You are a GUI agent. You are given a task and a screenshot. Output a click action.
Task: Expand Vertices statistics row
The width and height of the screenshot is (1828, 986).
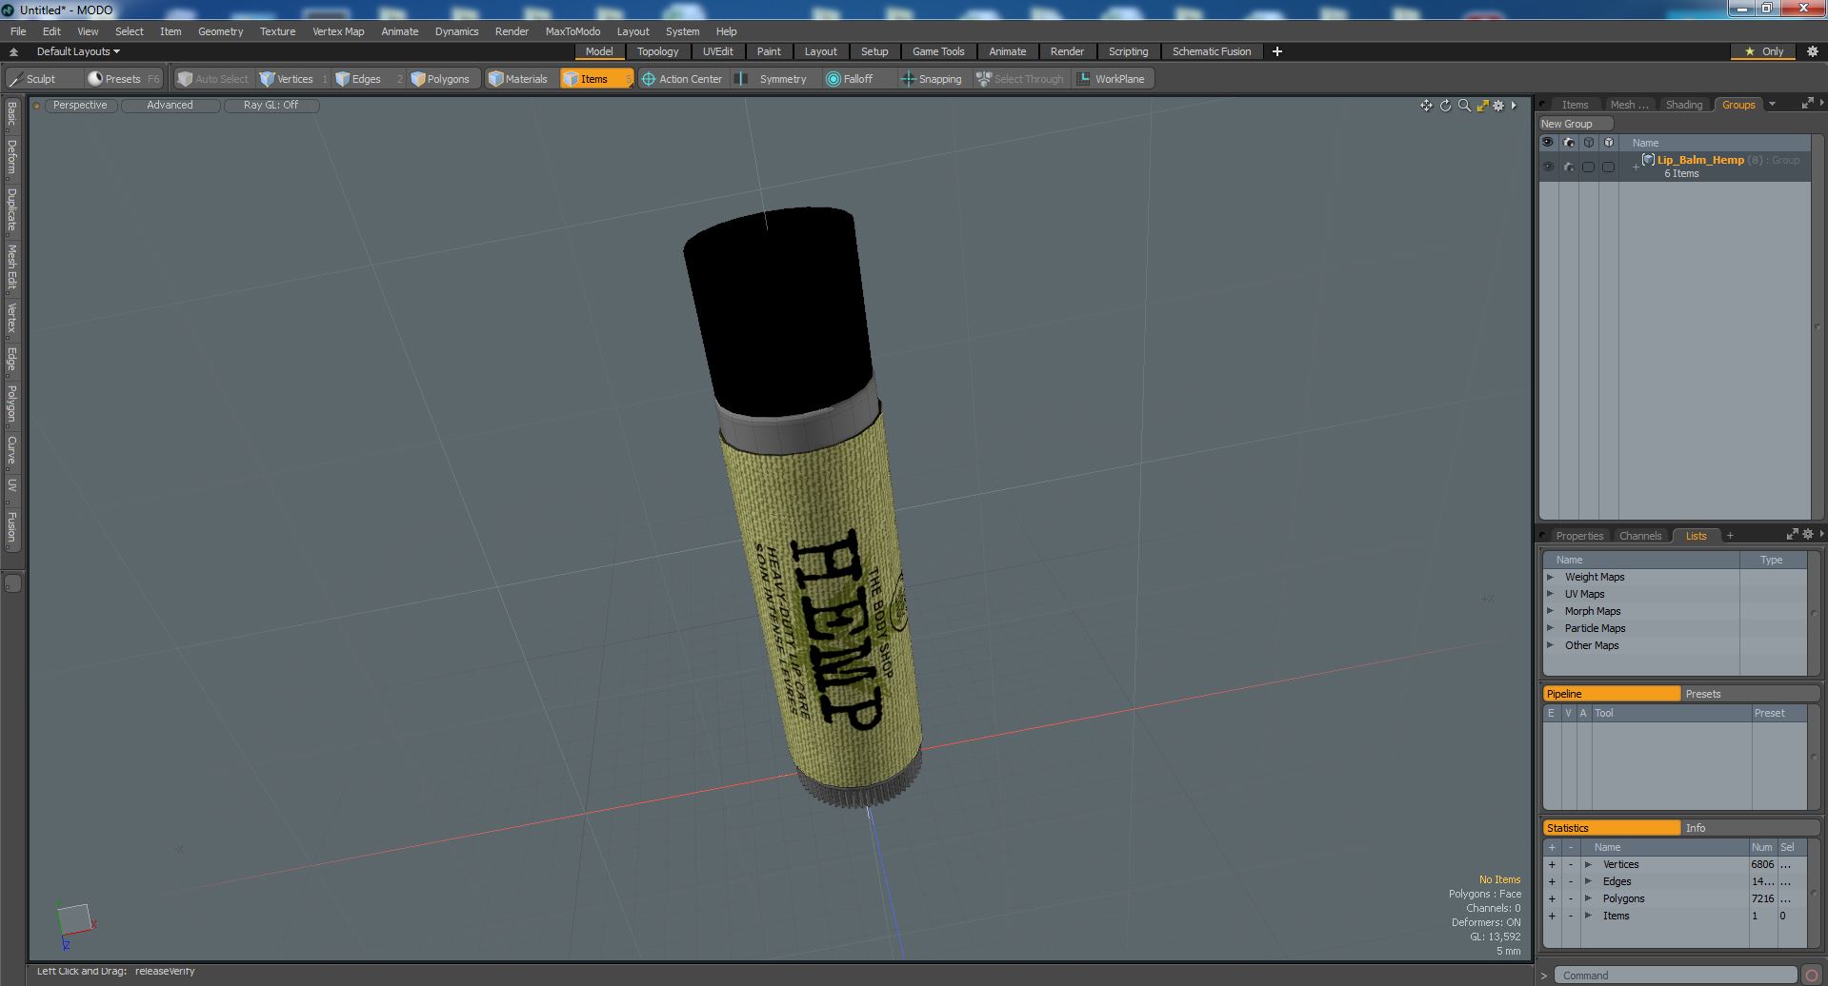(1588, 864)
